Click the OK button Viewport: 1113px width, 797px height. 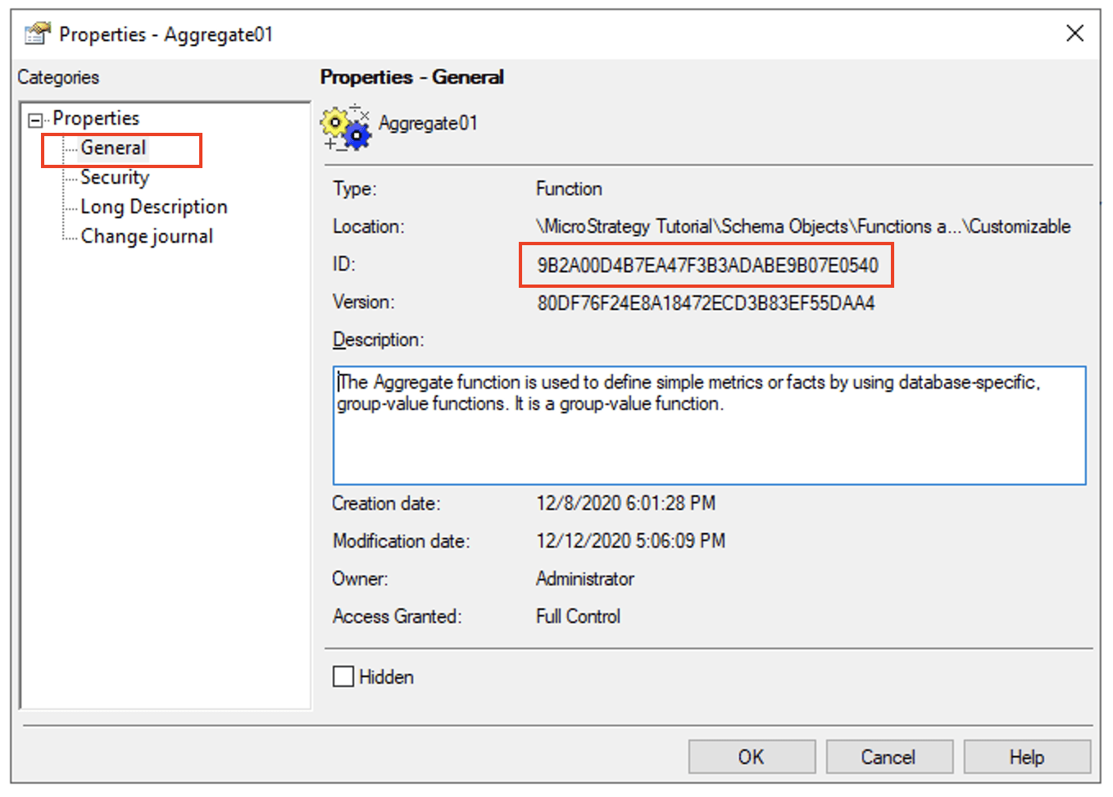(x=751, y=756)
